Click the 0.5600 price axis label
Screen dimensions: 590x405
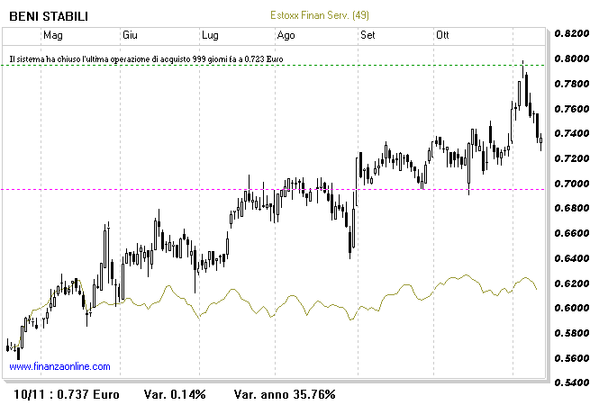[572, 357]
